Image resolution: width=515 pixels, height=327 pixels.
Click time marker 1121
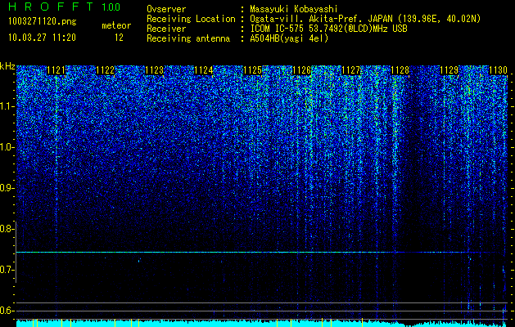[56, 70]
